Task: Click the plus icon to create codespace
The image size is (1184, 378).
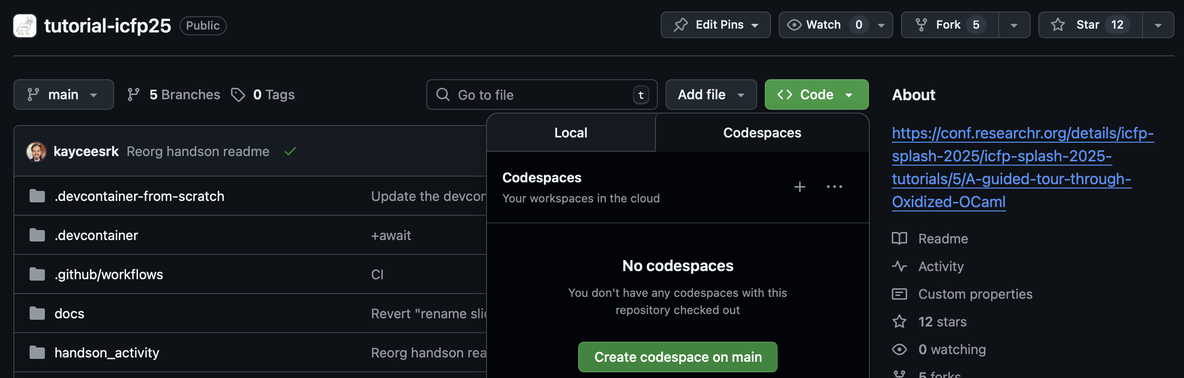Action: point(800,187)
